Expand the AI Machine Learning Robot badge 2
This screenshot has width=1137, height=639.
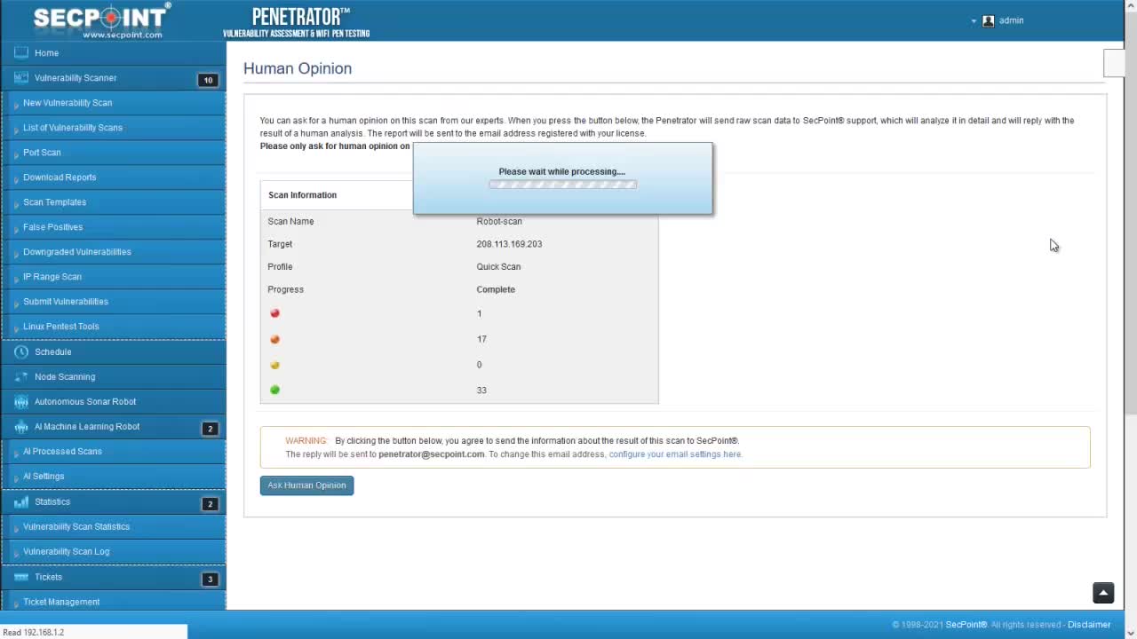pos(210,429)
